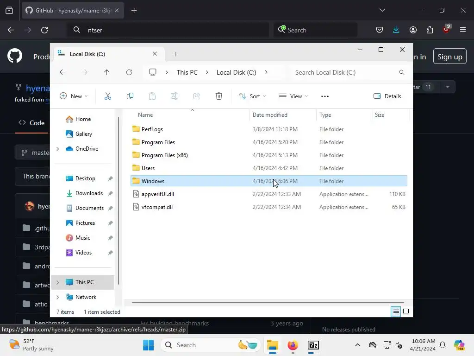The height and width of the screenshot is (356, 474).
Task: Refresh the Local Disk (C:) view
Action: pos(129,72)
